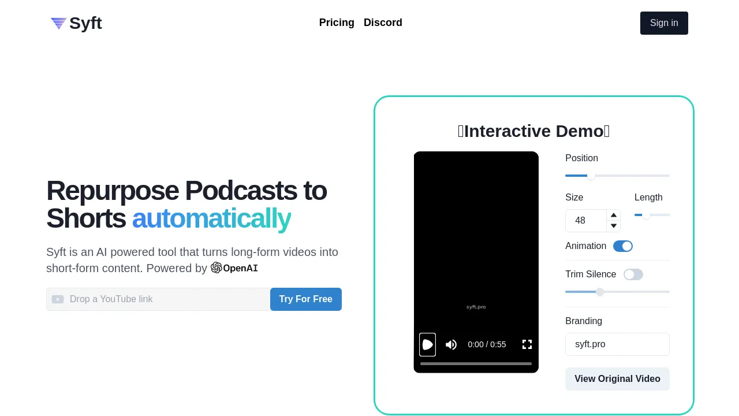Click the Drop a YouTube link field

click(x=158, y=299)
